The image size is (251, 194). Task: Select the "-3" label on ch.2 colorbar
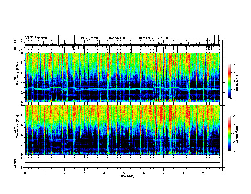click(234, 116)
